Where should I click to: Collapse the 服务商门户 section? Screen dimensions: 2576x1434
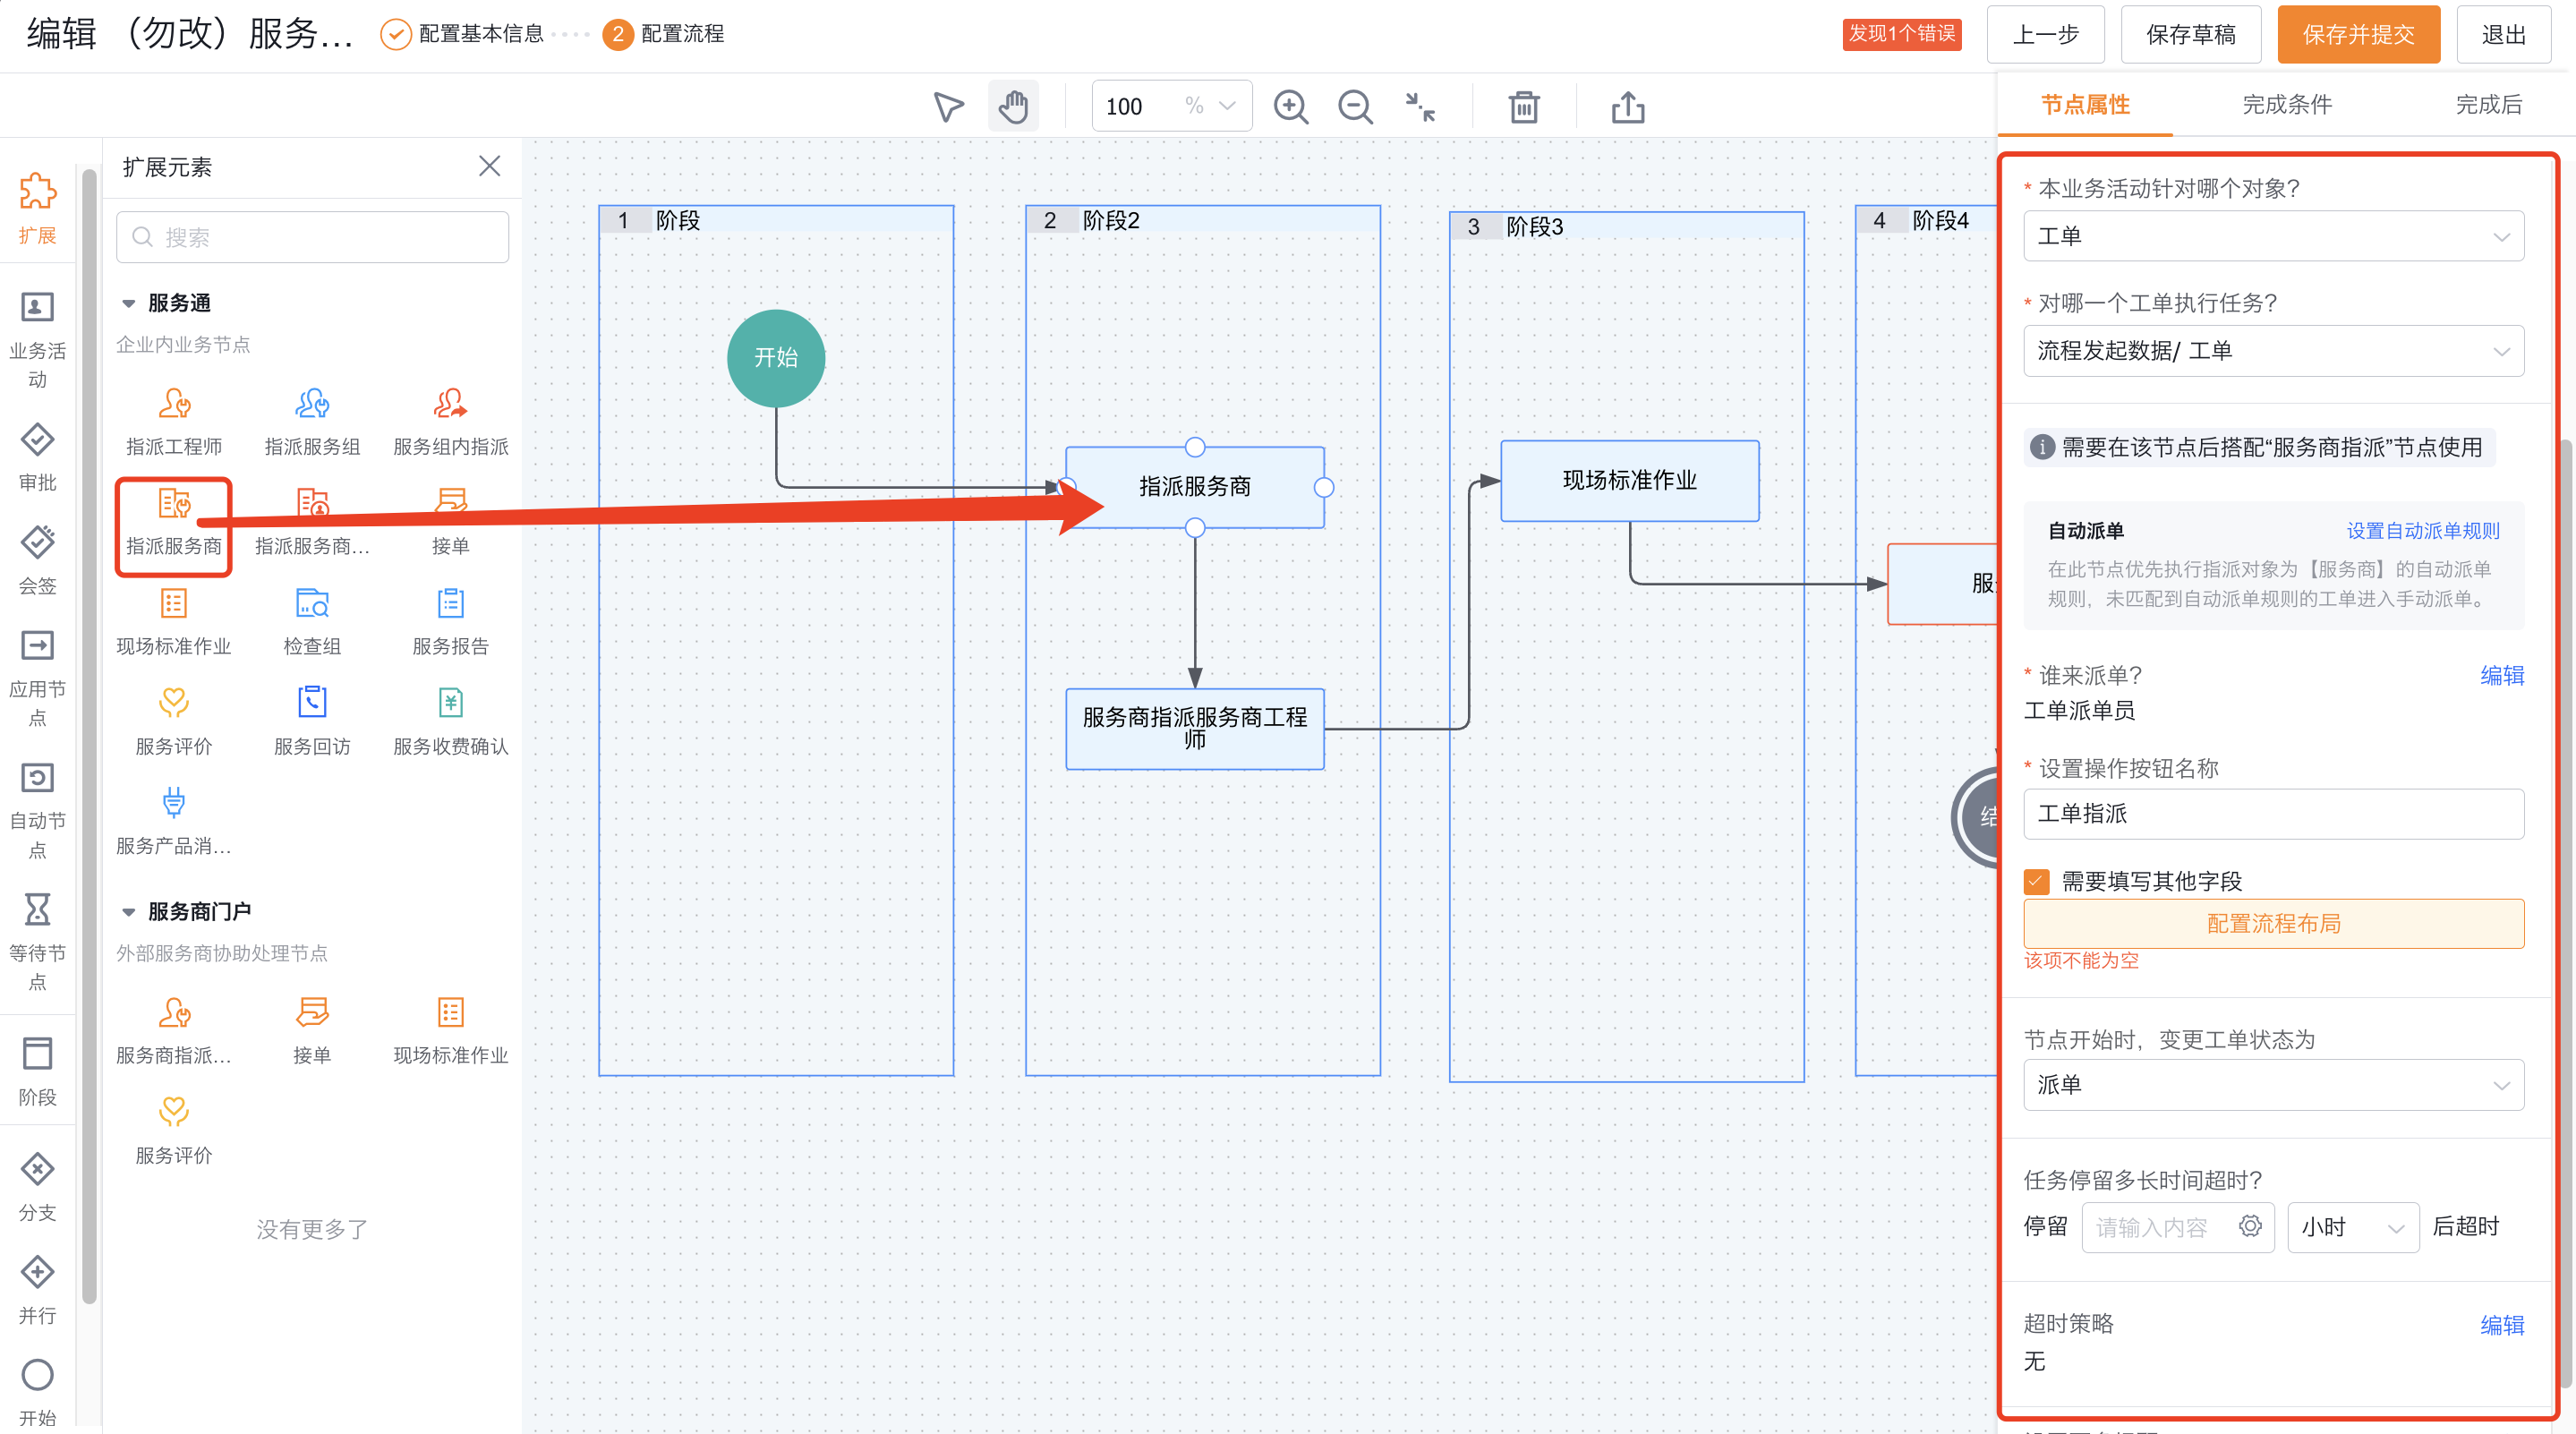click(x=129, y=912)
